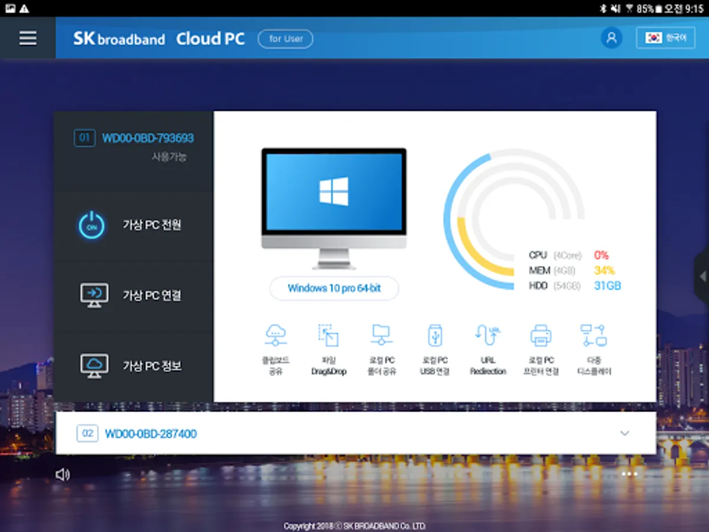Toggle the virtual PC power ON button

(92, 225)
